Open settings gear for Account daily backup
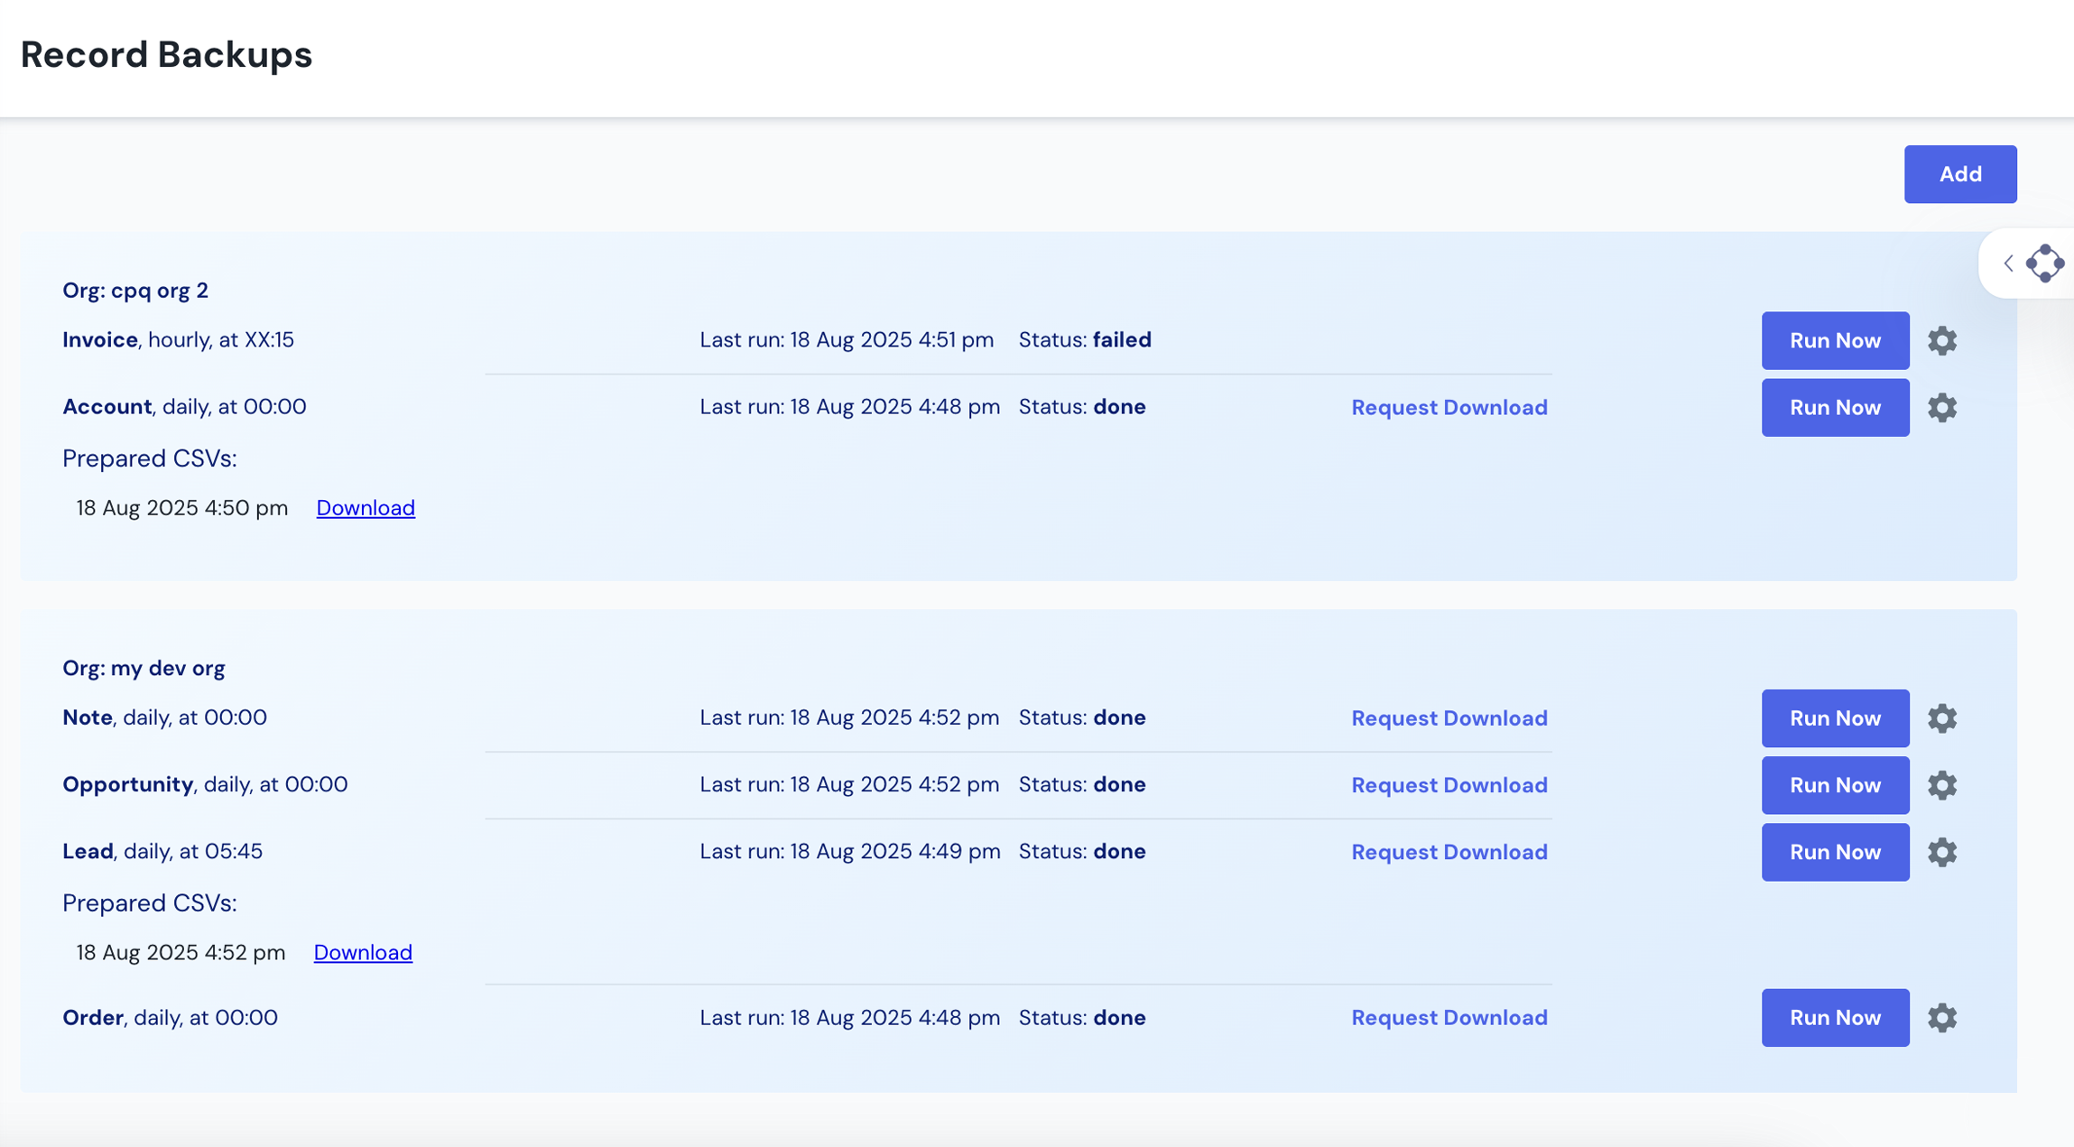This screenshot has width=2074, height=1147. click(x=1942, y=407)
